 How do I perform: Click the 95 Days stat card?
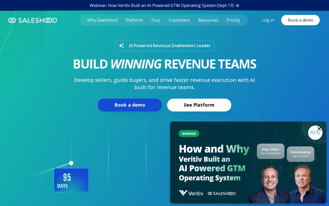[x=71, y=180]
